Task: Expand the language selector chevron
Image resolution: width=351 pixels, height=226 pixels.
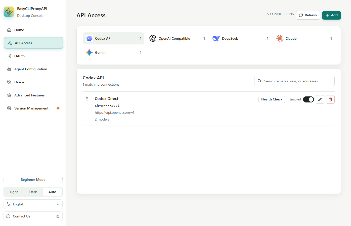Action: tap(58, 204)
